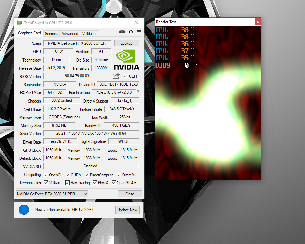Screen dimensions: 305x244
Task: Click the NVIDIA SLI Disabled field
Action: (91, 166)
